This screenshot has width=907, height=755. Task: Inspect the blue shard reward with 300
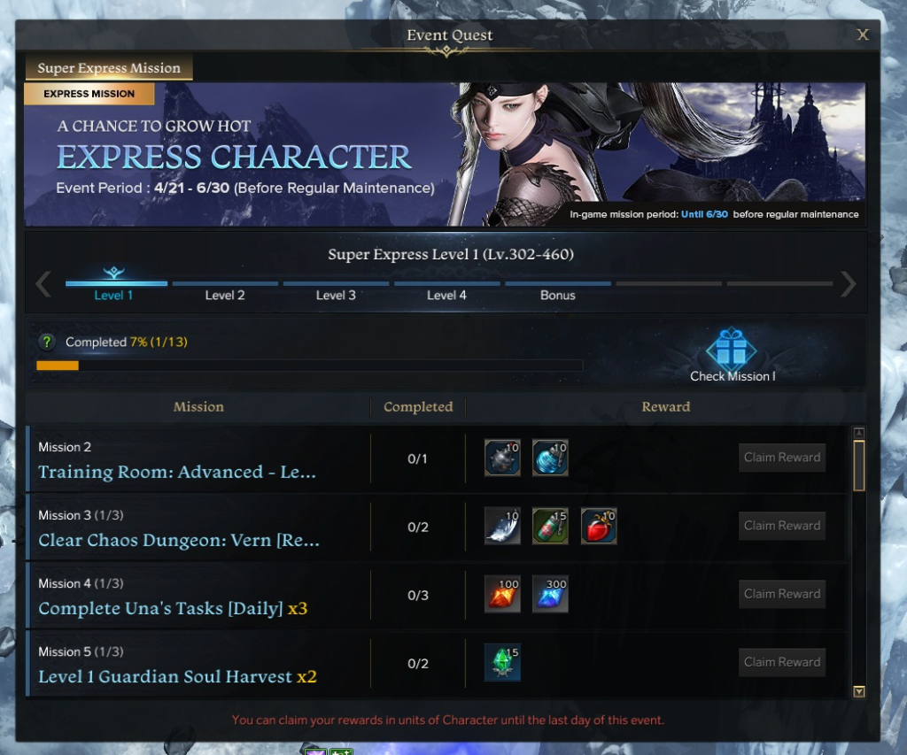click(x=550, y=594)
